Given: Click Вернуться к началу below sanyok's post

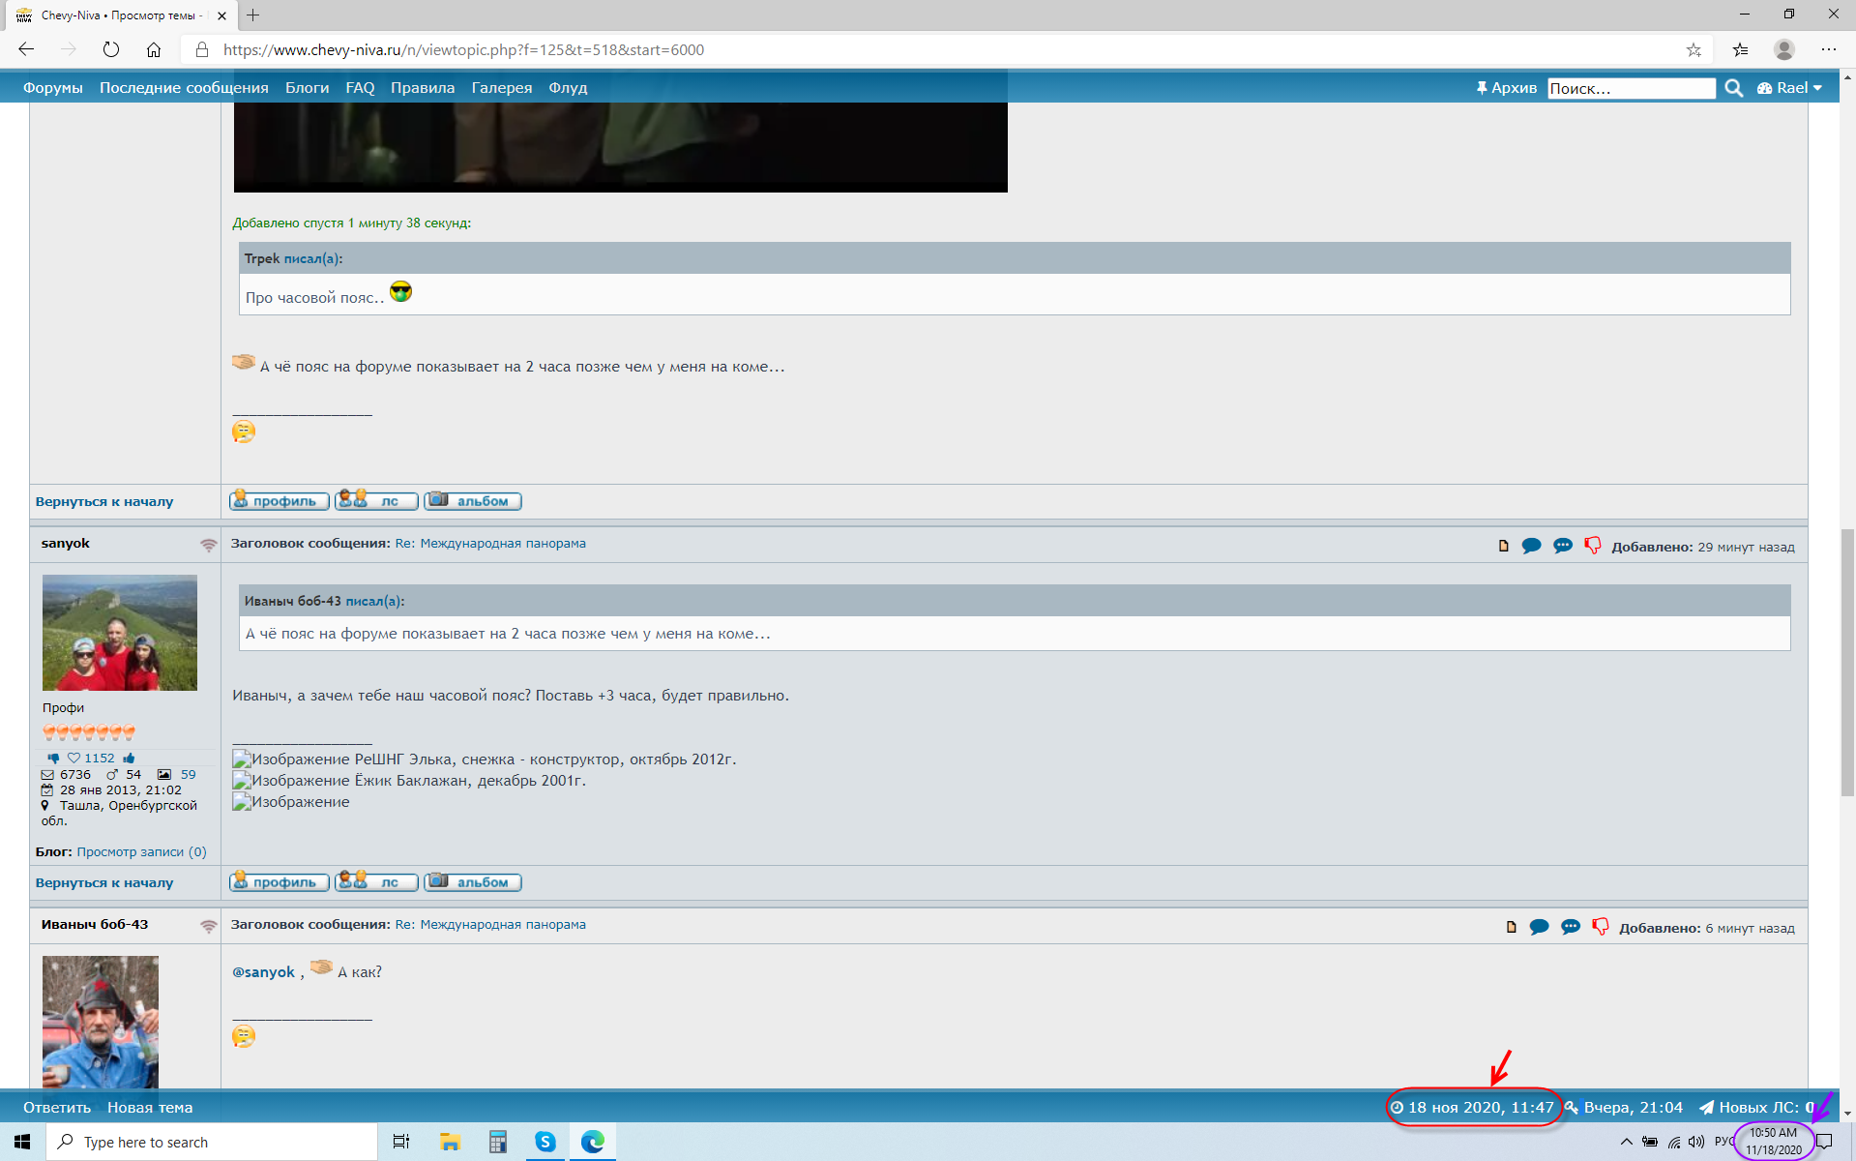Looking at the screenshot, I should [x=104, y=882].
